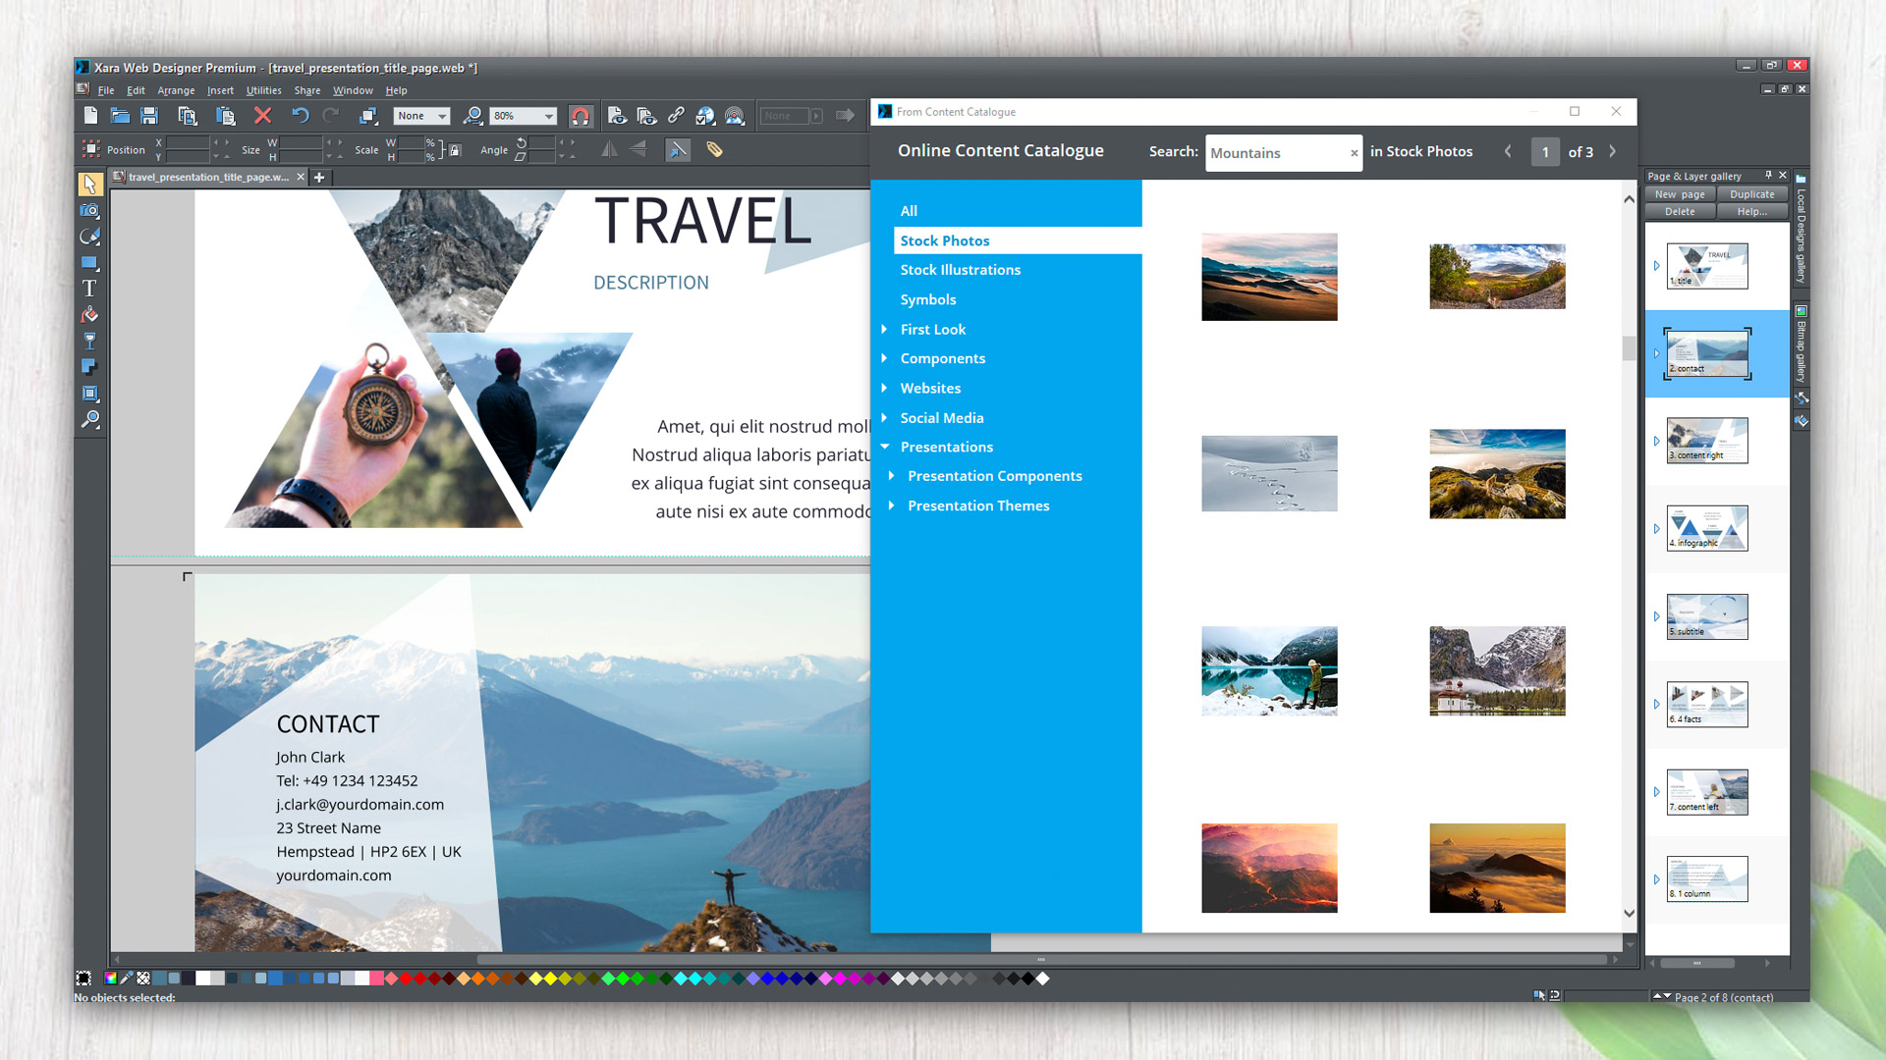Clear the Mountains search query
The image size is (1886, 1060).
click(x=1354, y=153)
